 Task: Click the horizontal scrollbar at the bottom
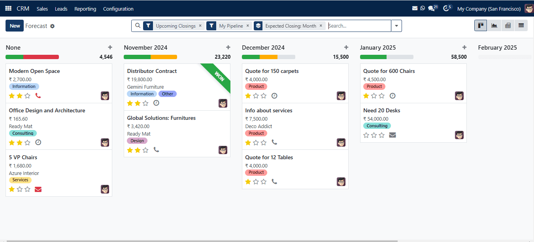tap(202, 241)
